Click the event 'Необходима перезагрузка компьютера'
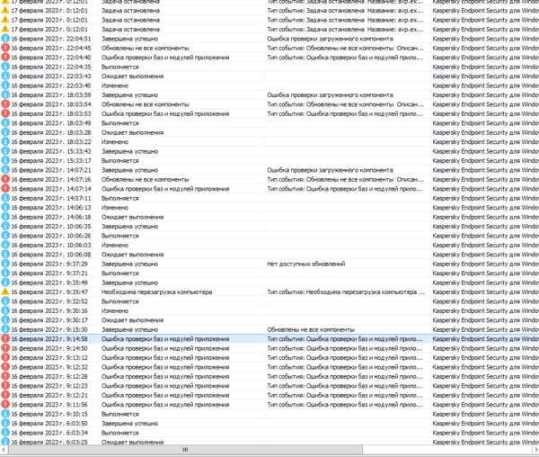Screen dimensions: 539x457 click(156, 291)
